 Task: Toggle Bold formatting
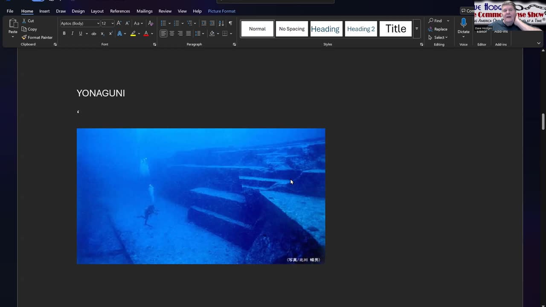pyautogui.click(x=64, y=33)
